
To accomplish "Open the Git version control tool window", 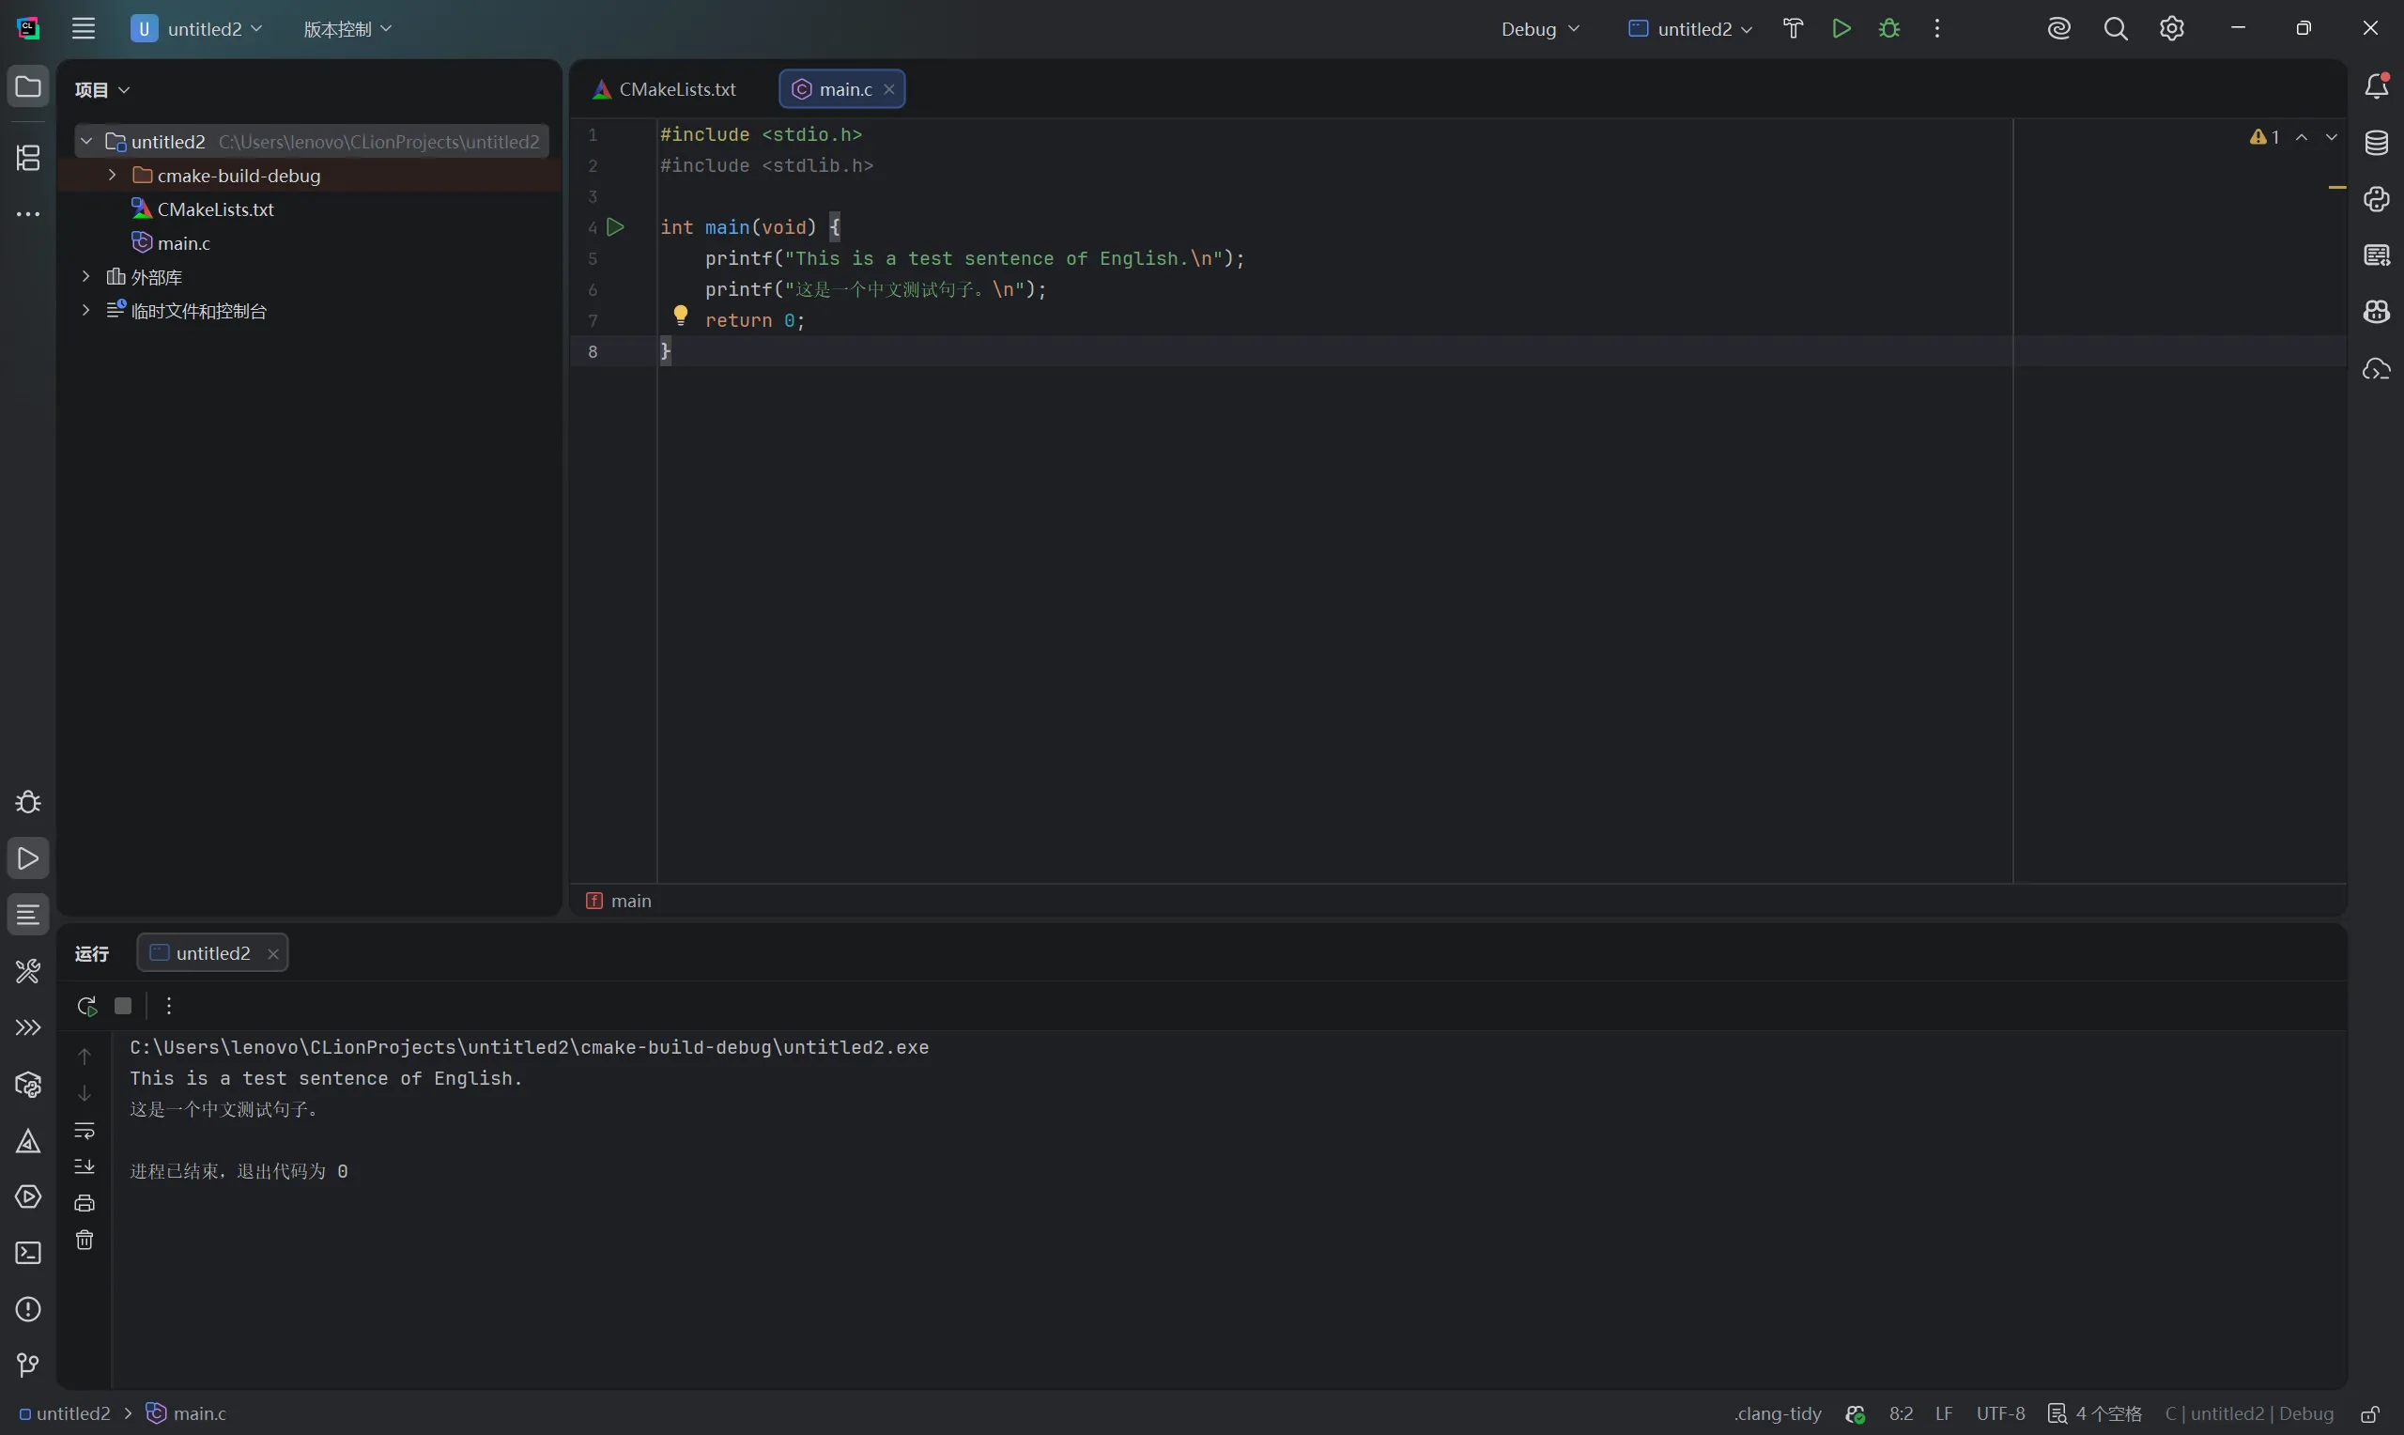I will click(x=28, y=1366).
